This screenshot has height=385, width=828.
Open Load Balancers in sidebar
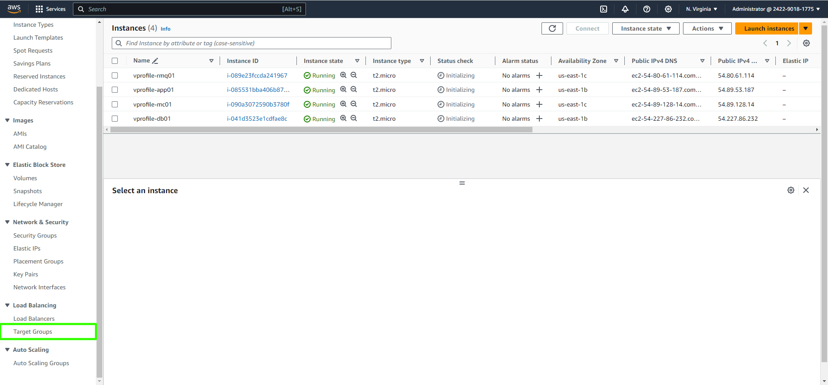pos(34,319)
